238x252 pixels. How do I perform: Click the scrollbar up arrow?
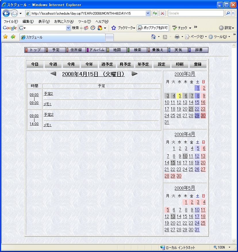click(234, 45)
